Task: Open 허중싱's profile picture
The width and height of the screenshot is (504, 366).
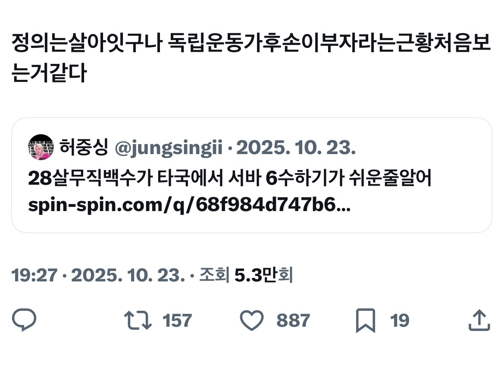Action: (41, 148)
